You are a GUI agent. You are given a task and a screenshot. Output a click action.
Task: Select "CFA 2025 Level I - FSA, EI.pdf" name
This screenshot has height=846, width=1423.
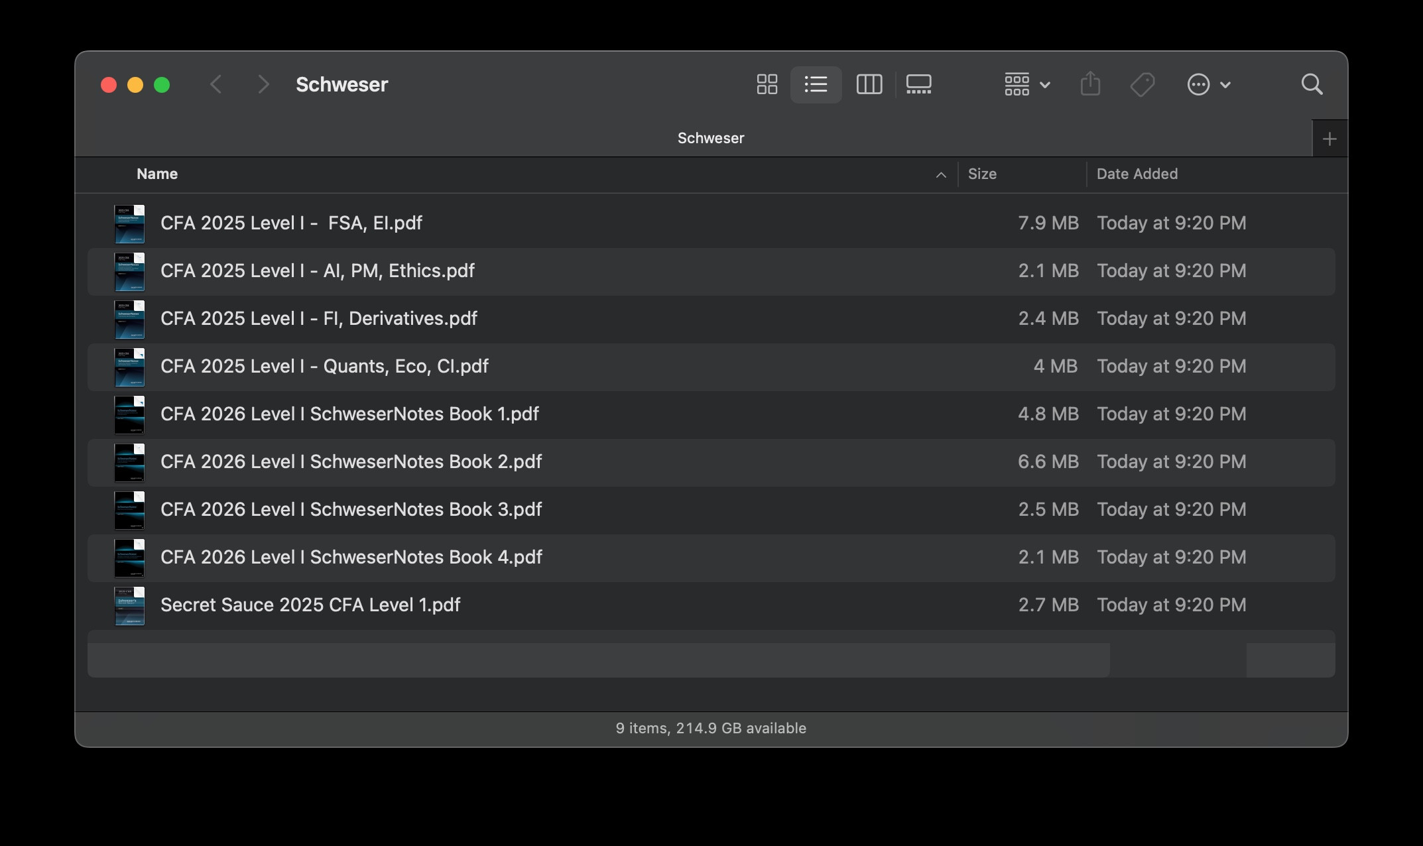pos(291,223)
